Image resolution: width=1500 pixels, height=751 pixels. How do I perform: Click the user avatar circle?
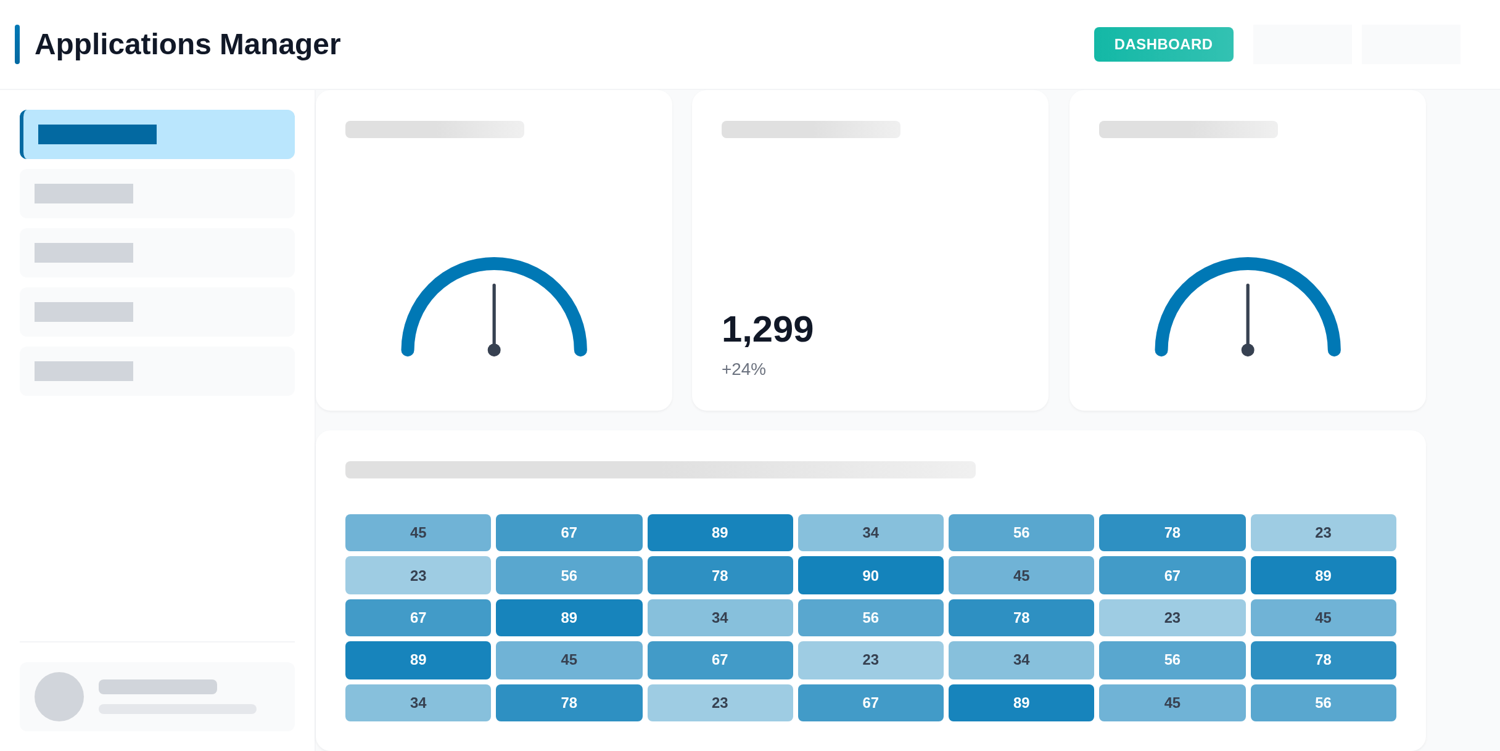point(59,697)
